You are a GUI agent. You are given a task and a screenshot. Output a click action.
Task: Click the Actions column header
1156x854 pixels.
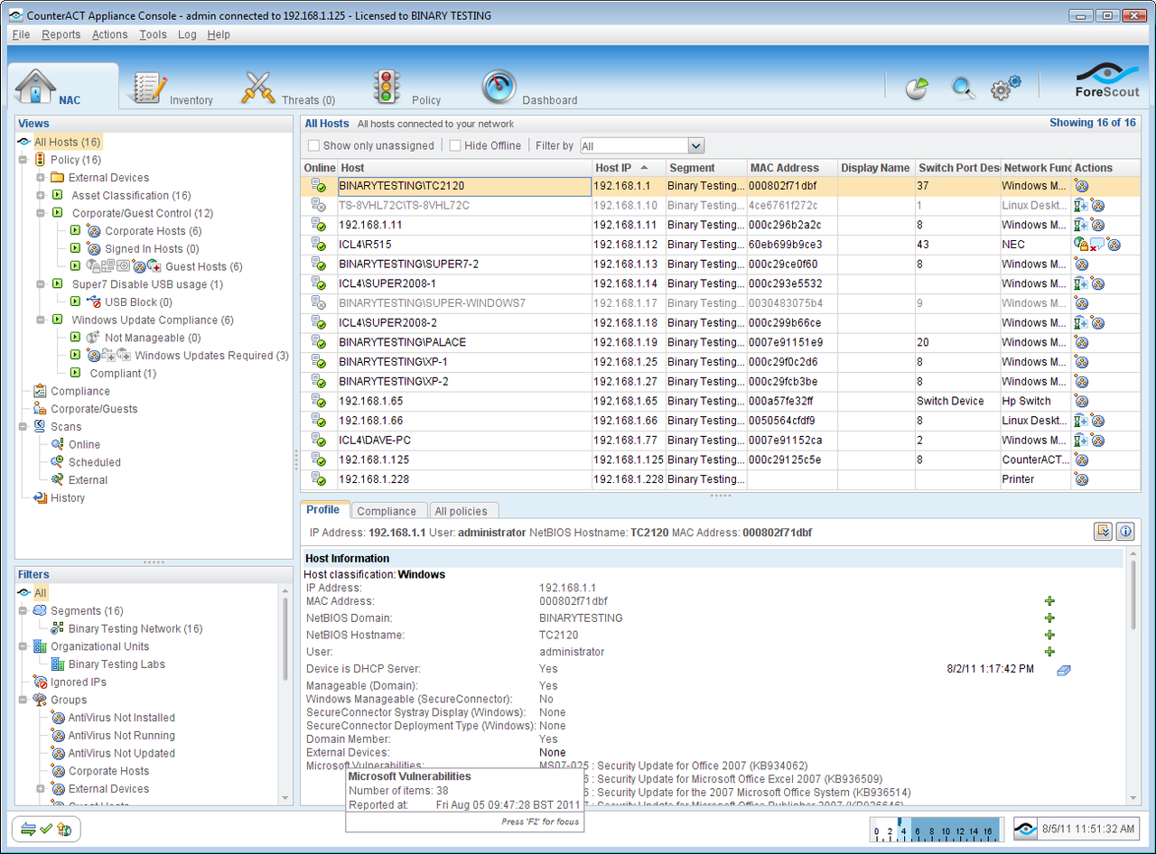[1105, 168]
